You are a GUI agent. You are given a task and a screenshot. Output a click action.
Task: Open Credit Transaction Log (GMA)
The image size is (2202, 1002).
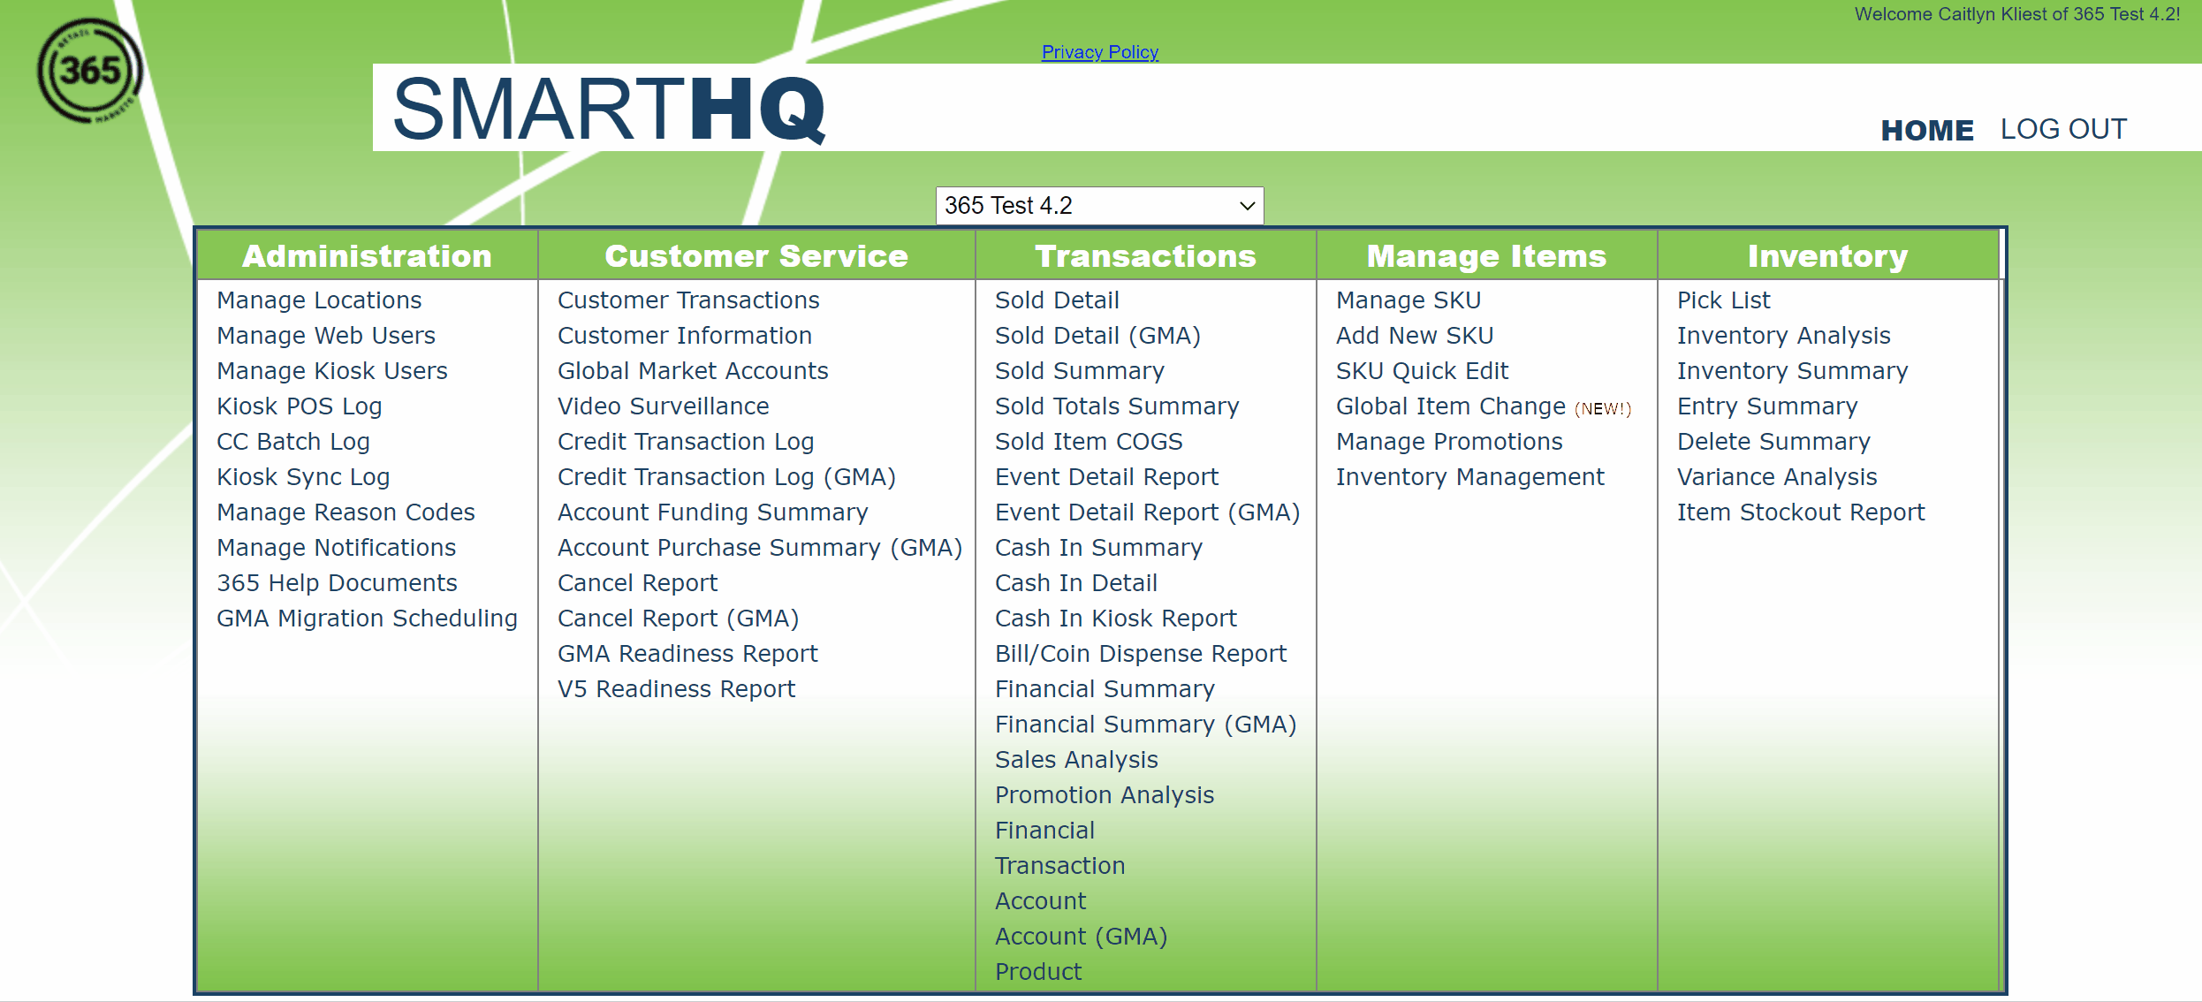click(x=726, y=477)
